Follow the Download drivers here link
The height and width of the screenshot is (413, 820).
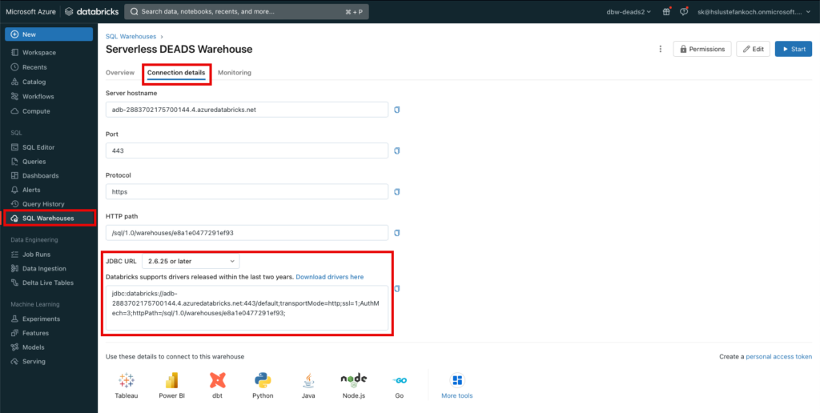pos(329,277)
